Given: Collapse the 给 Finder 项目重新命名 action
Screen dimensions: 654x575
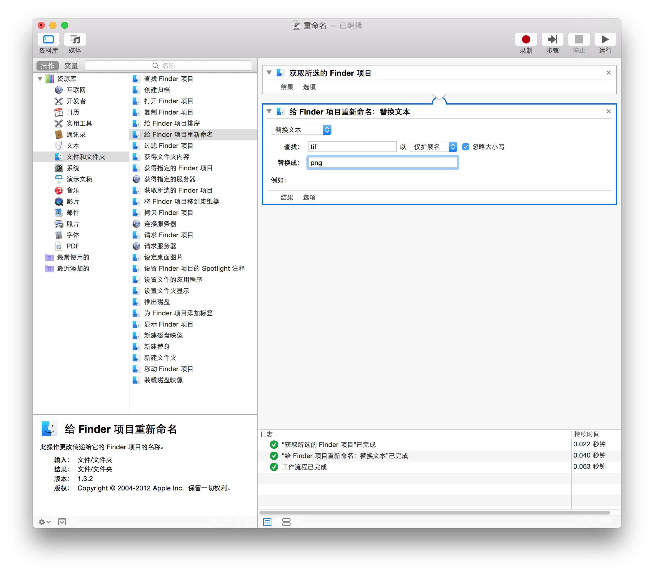Looking at the screenshot, I should point(269,112).
